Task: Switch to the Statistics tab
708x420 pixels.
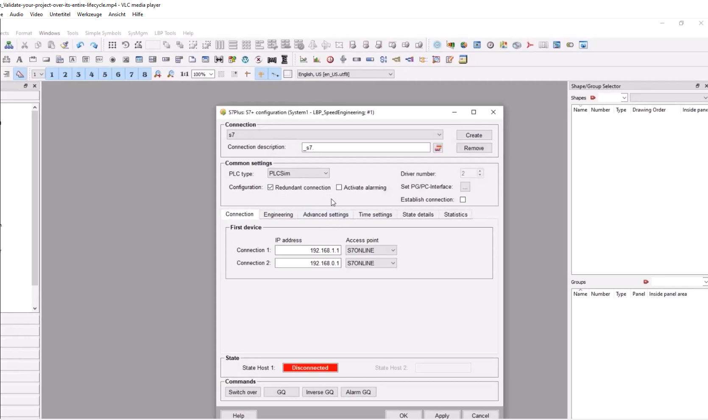Action: tap(456, 214)
